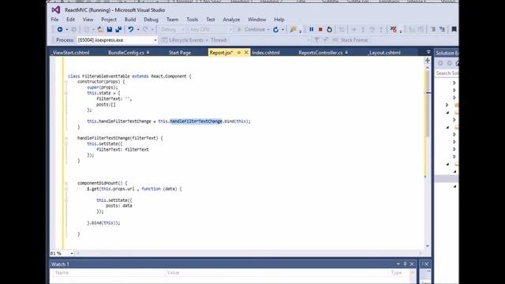Switch to the Start Page tab
The image size is (505, 284).
pyautogui.click(x=180, y=53)
